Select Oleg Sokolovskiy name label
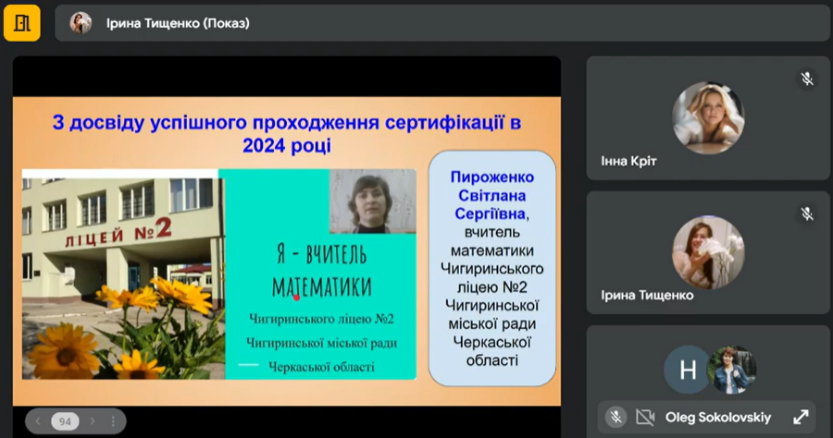Image resolution: width=833 pixels, height=438 pixels. pyautogui.click(x=718, y=418)
